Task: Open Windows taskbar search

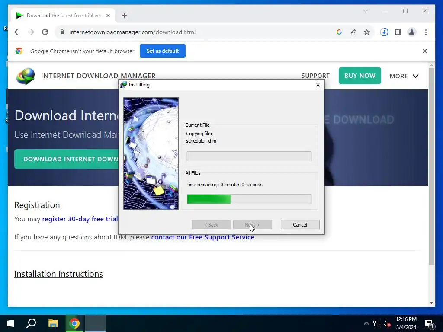Action: [x=31, y=323]
